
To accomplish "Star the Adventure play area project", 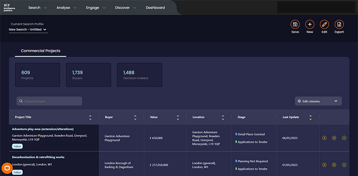I will pyautogui.click(x=344, y=138).
